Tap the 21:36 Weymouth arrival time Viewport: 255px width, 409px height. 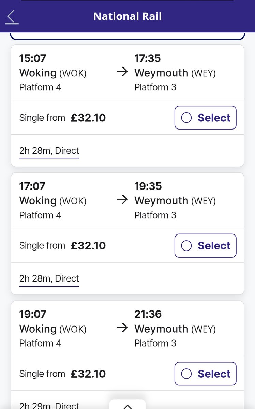pyautogui.click(x=148, y=314)
